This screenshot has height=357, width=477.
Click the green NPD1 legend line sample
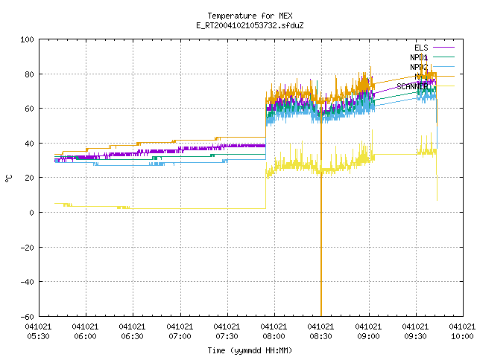tap(443, 57)
